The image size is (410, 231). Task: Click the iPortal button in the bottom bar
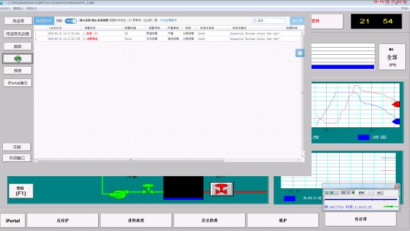(13, 220)
